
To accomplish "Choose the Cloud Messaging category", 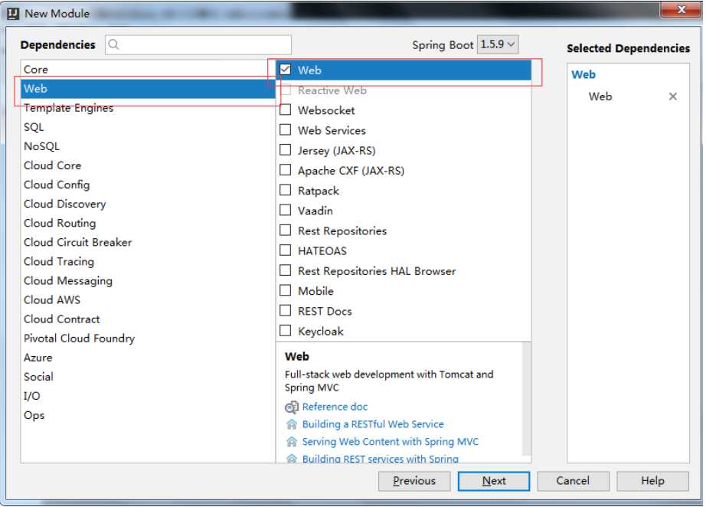I will 148,281.
